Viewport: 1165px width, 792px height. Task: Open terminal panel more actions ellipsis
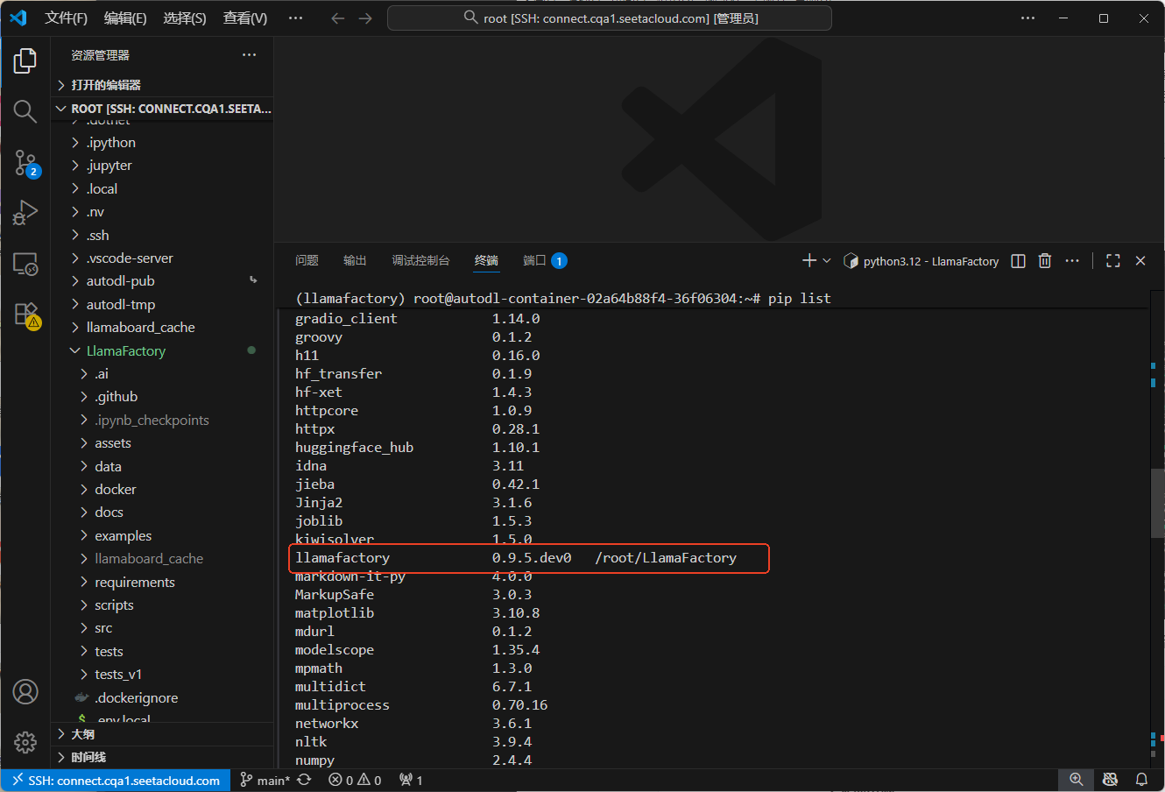(x=1072, y=261)
